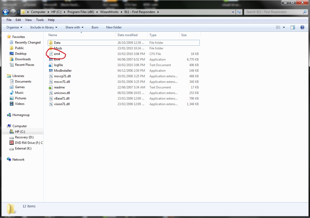Click the Videos library icon

(12, 104)
